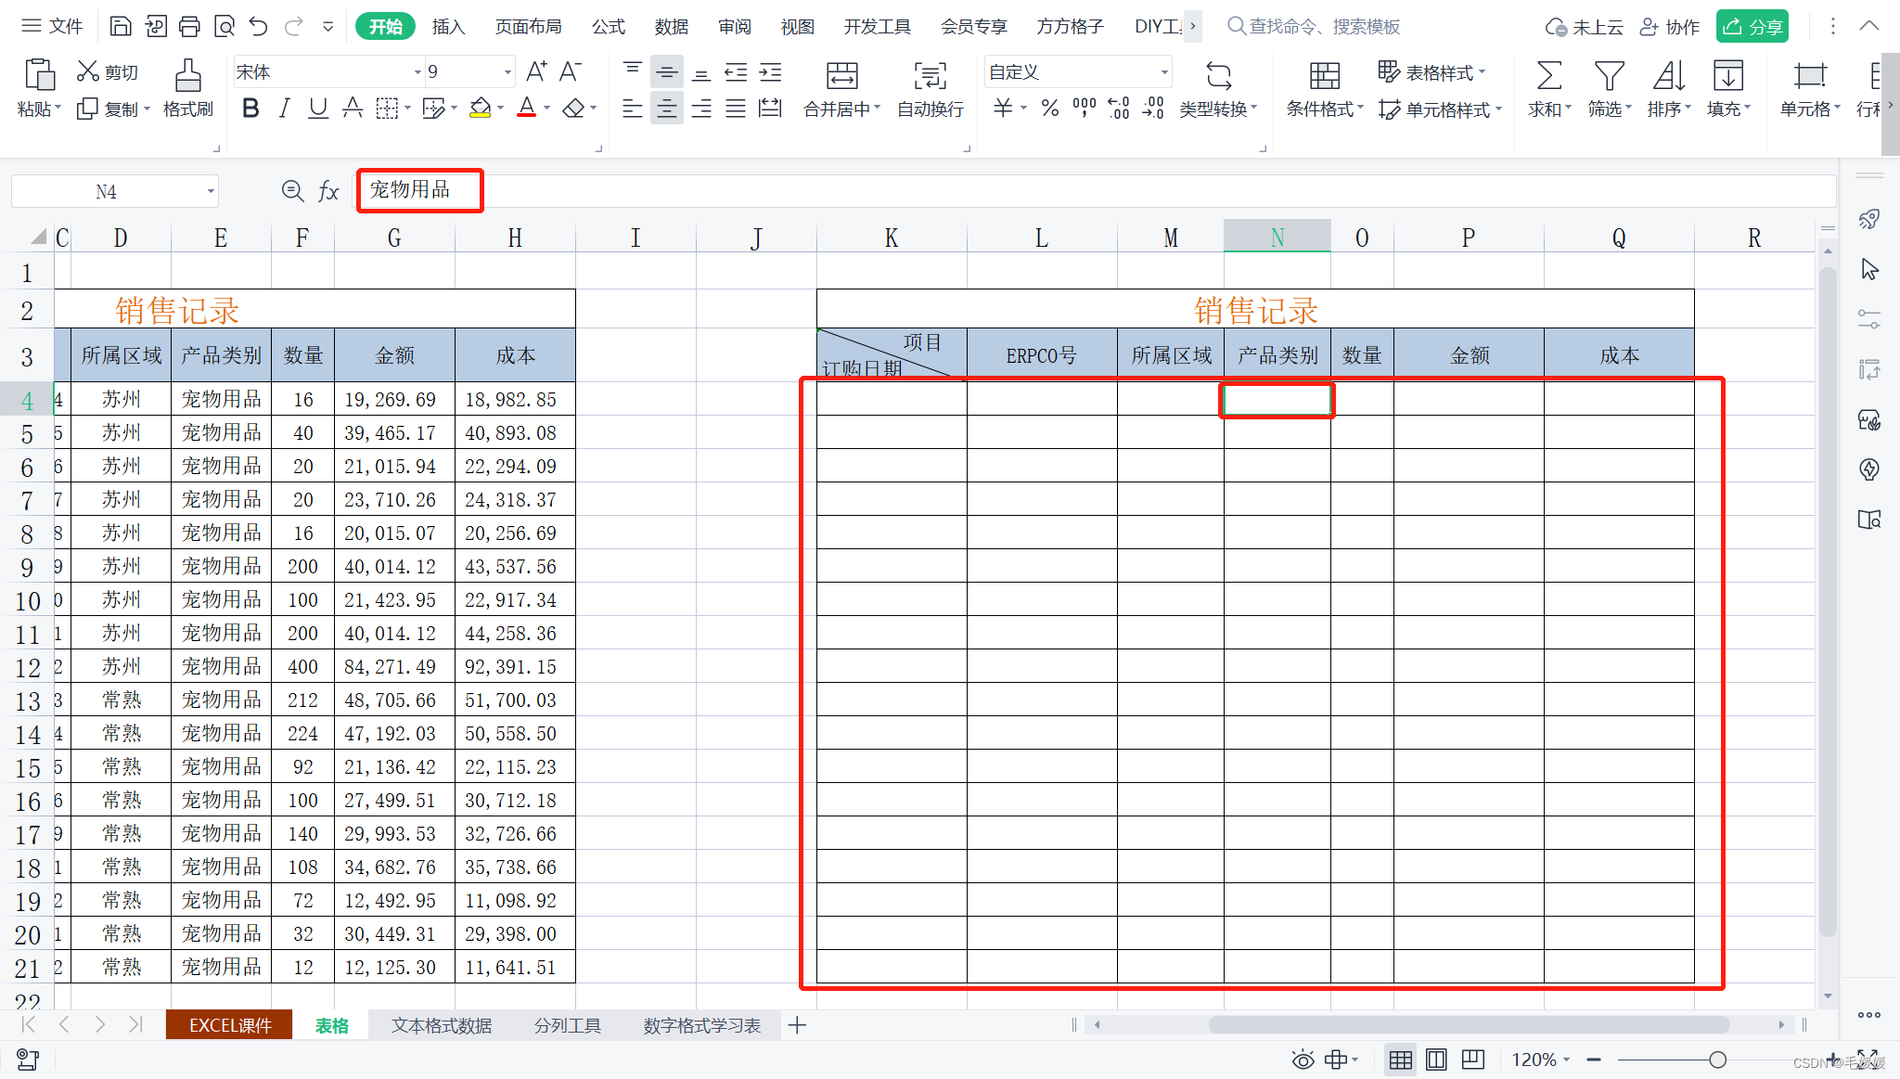Click the 协作 collaborate button

[1670, 27]
